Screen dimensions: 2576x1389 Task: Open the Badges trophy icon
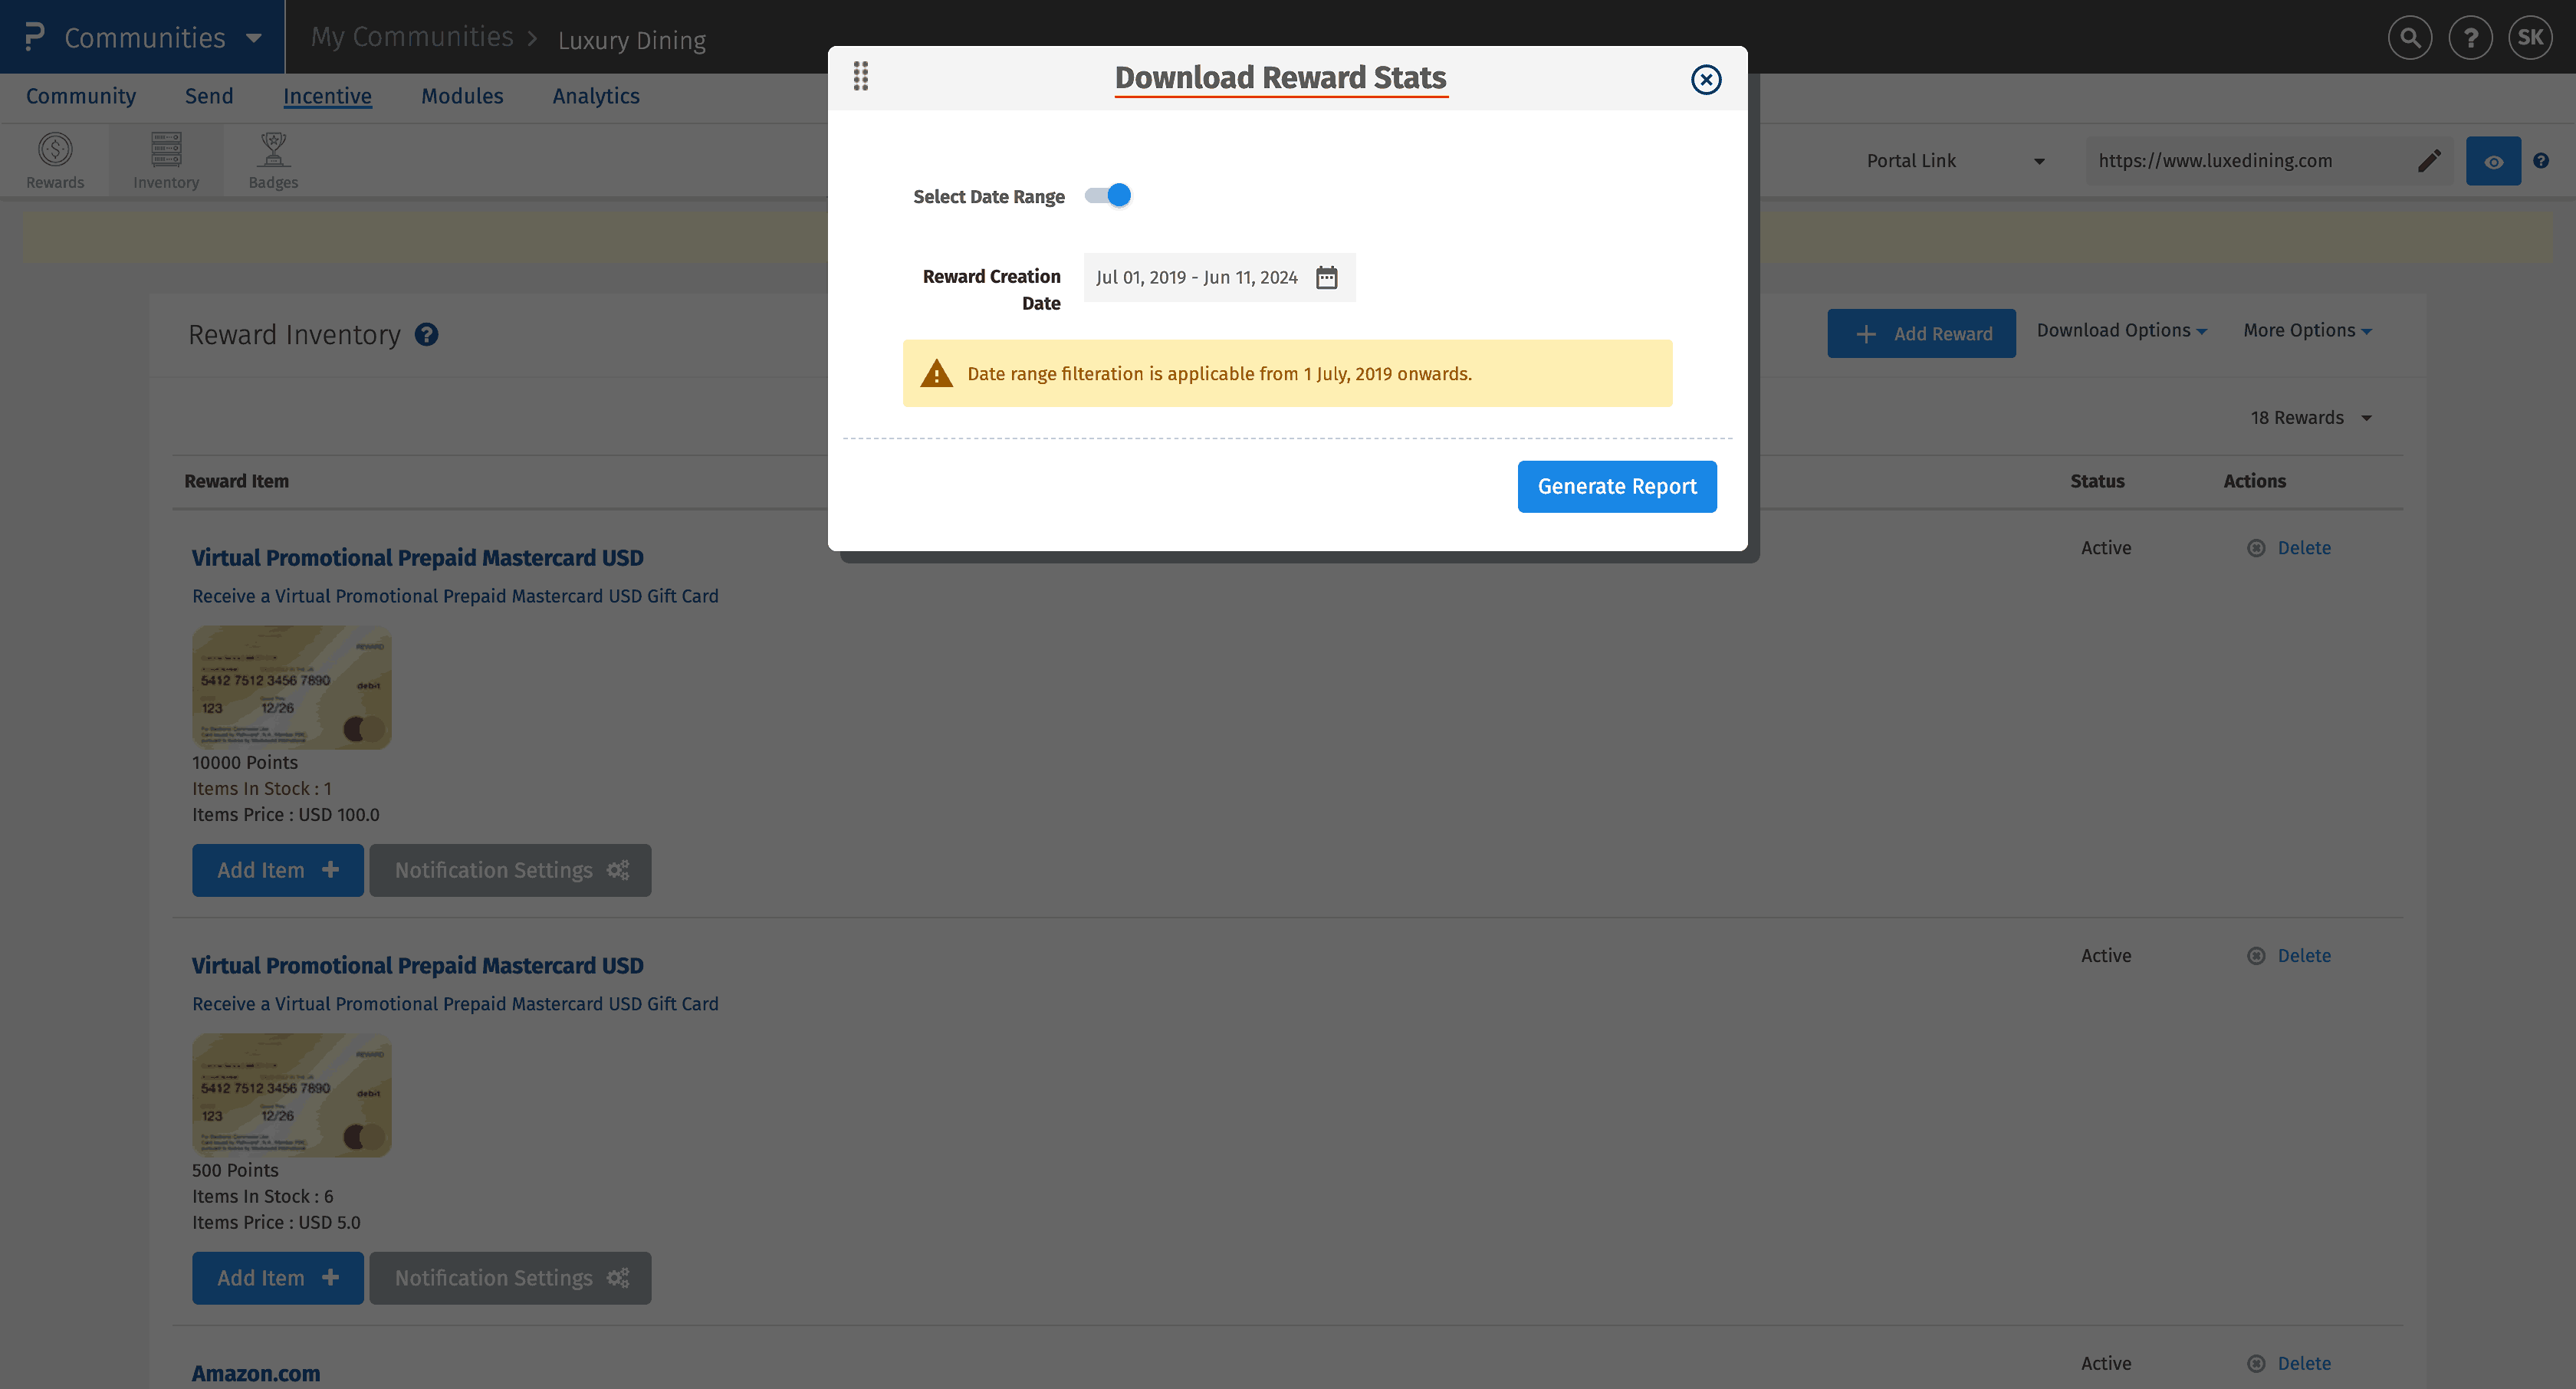point(273,159)
